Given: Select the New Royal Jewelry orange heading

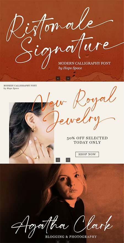Looking at the screenshot, I should coord(74,109).
